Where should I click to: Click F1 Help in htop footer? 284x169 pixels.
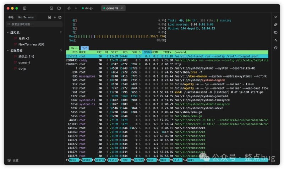pos(72,160)
